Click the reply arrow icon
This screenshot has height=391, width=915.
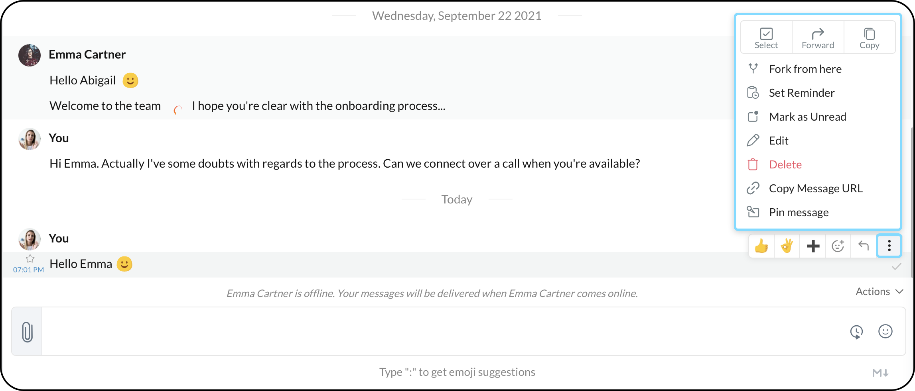(x=864, y=246)
